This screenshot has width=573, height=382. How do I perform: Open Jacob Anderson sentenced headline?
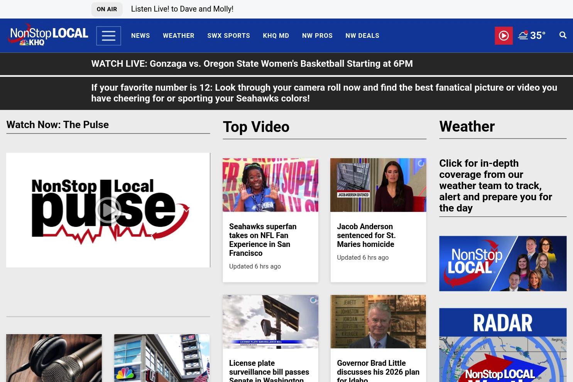(x=366, y=235)
